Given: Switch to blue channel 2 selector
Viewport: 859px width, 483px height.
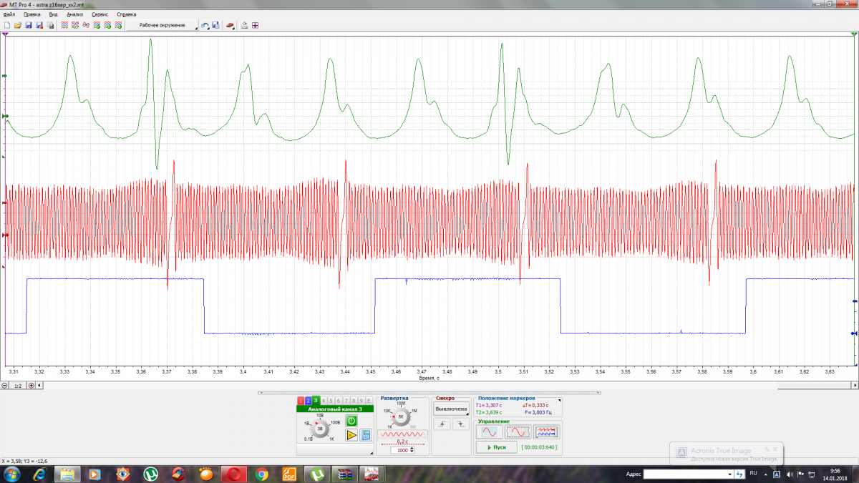Looking at the screenshot, I should coord(308,400).
